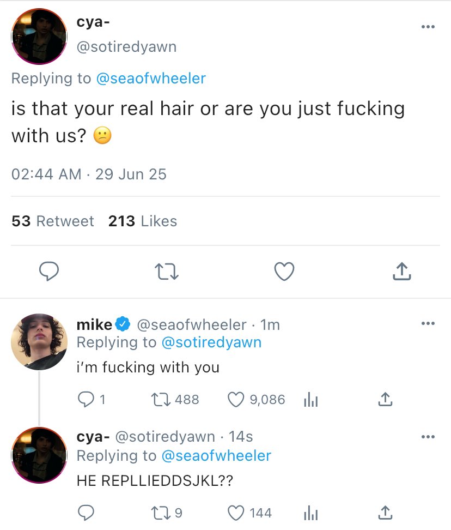Share the main tweet via upload icon

point(401,271)
